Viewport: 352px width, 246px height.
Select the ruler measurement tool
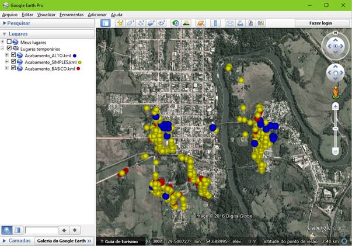click(215, 23)
